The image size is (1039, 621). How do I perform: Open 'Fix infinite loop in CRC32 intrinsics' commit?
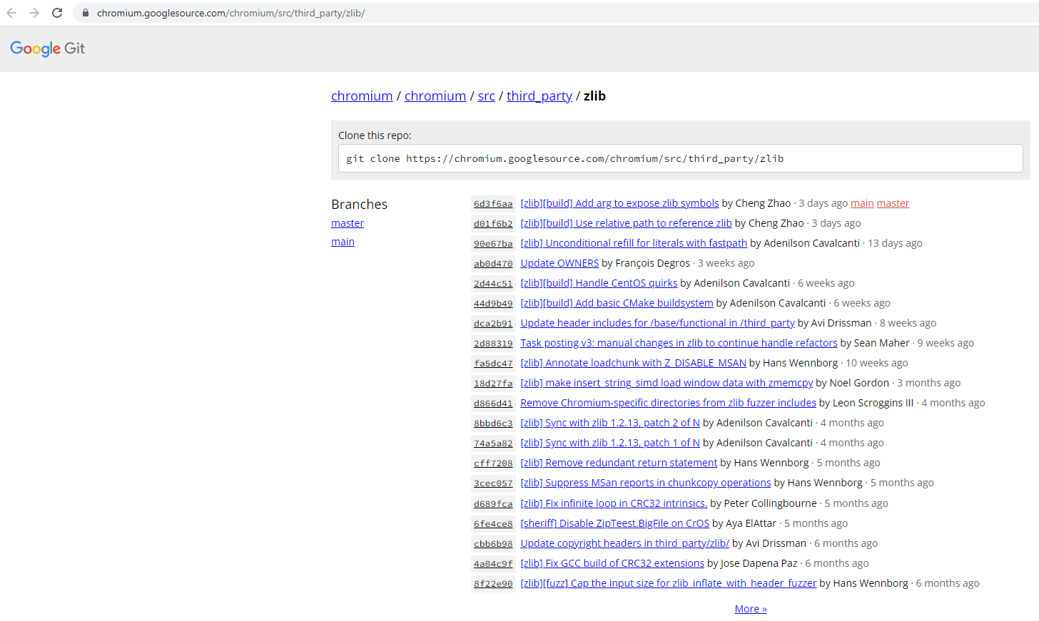(x=614, y=503)
